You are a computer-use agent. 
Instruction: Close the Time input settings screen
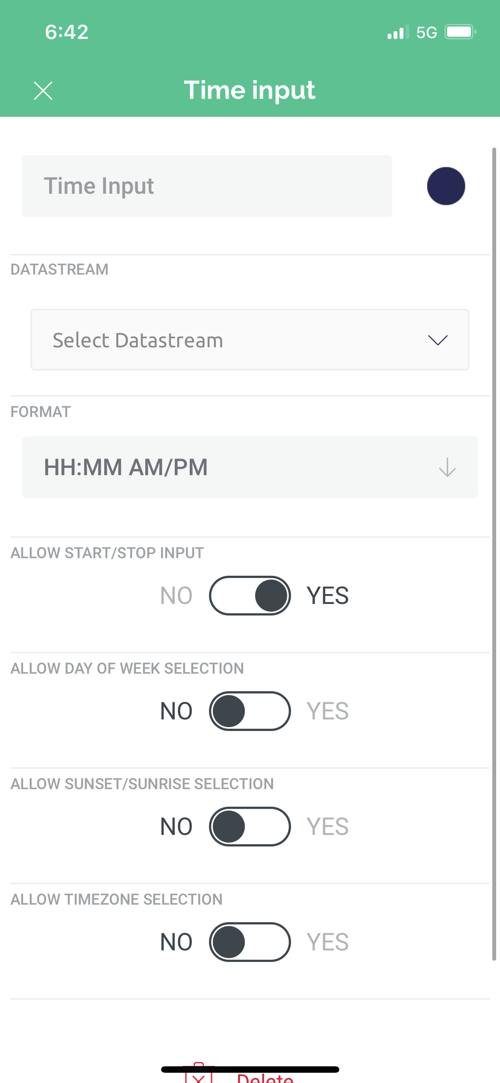(x=43, y=91)
